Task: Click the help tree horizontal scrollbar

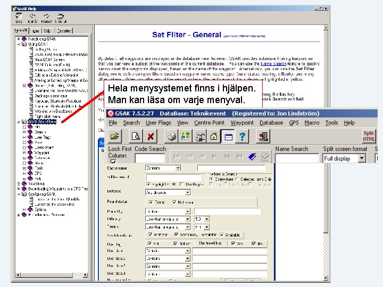Action: click(x=51, y=275)
